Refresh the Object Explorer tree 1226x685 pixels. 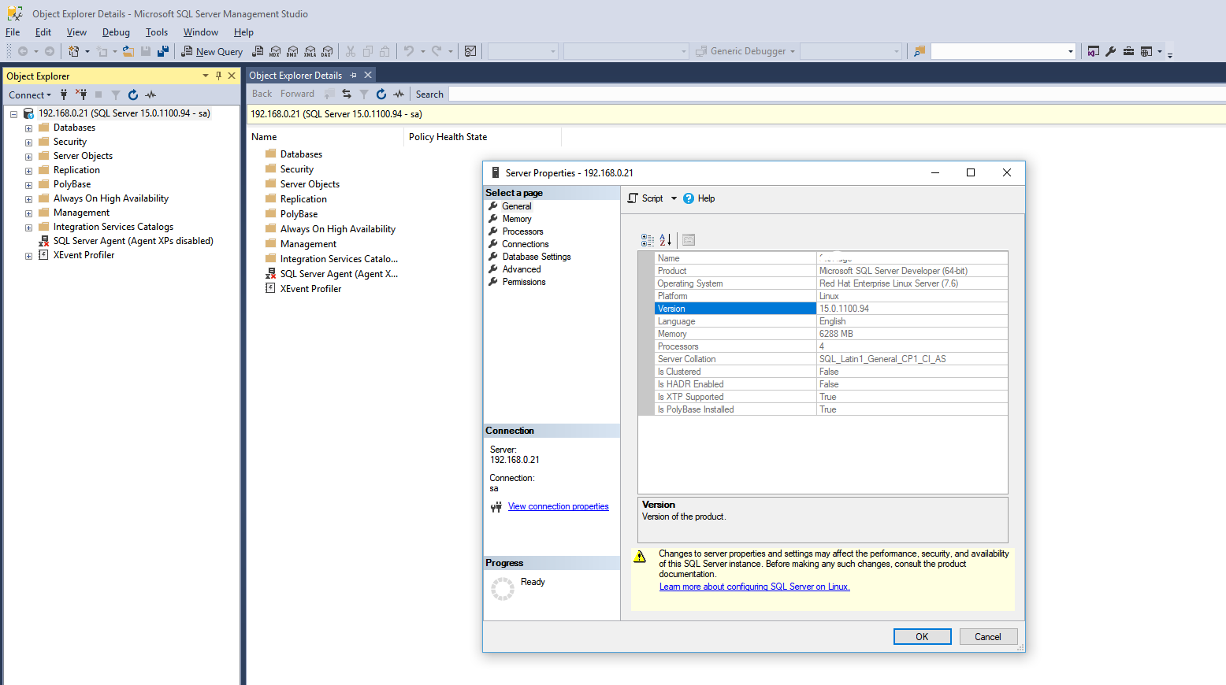coord(132,94)
